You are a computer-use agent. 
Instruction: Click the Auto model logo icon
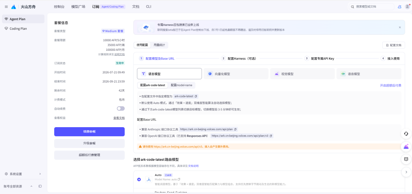tap(149, 179)
